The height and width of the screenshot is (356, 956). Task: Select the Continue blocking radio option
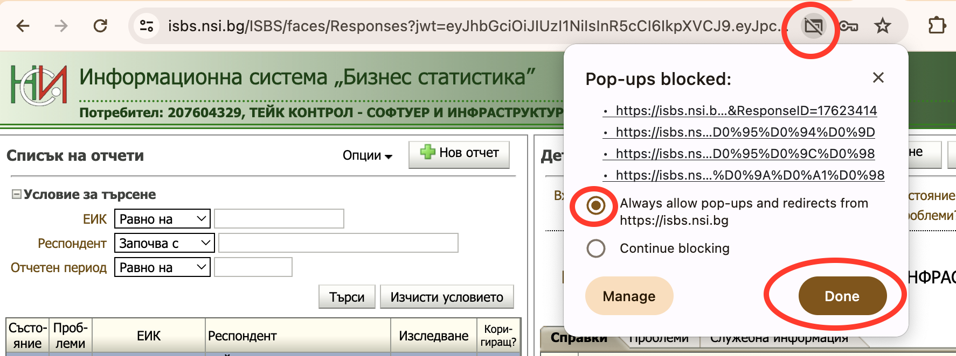(595, 248)
